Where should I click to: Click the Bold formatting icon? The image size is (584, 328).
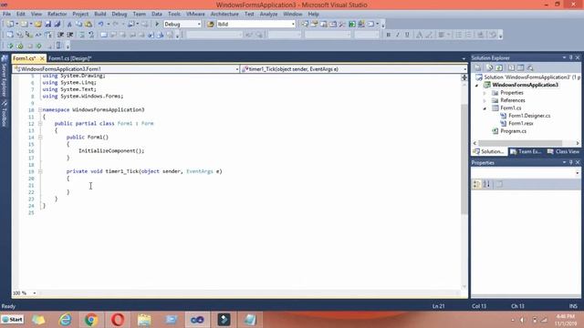(x=388, y=35)
